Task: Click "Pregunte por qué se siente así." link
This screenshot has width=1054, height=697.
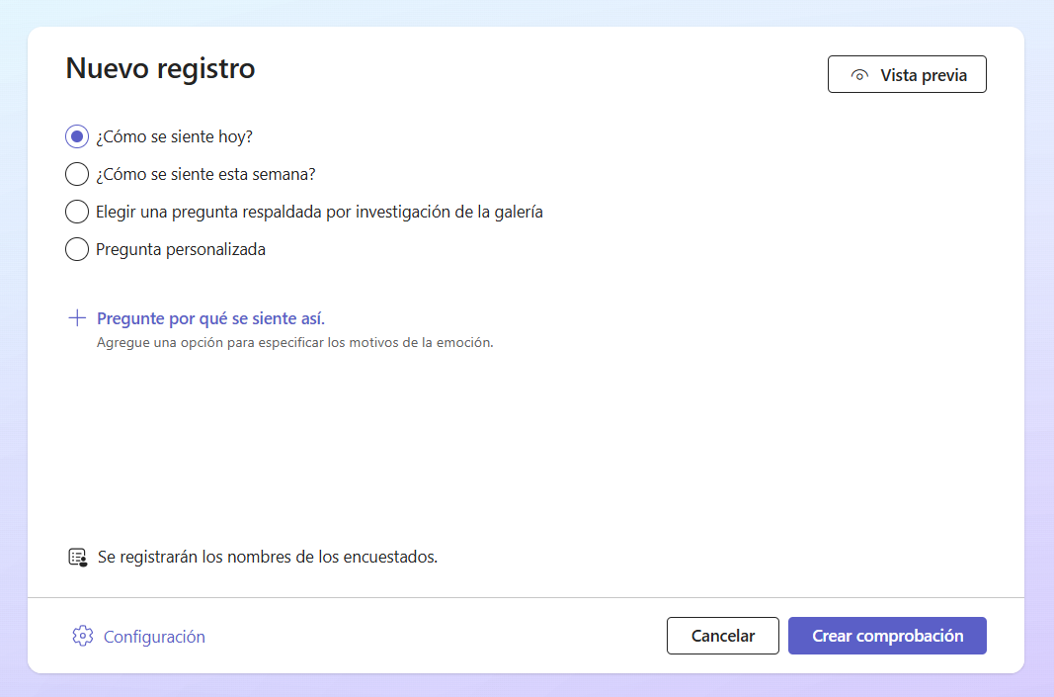Action: [x=210, y=318]
